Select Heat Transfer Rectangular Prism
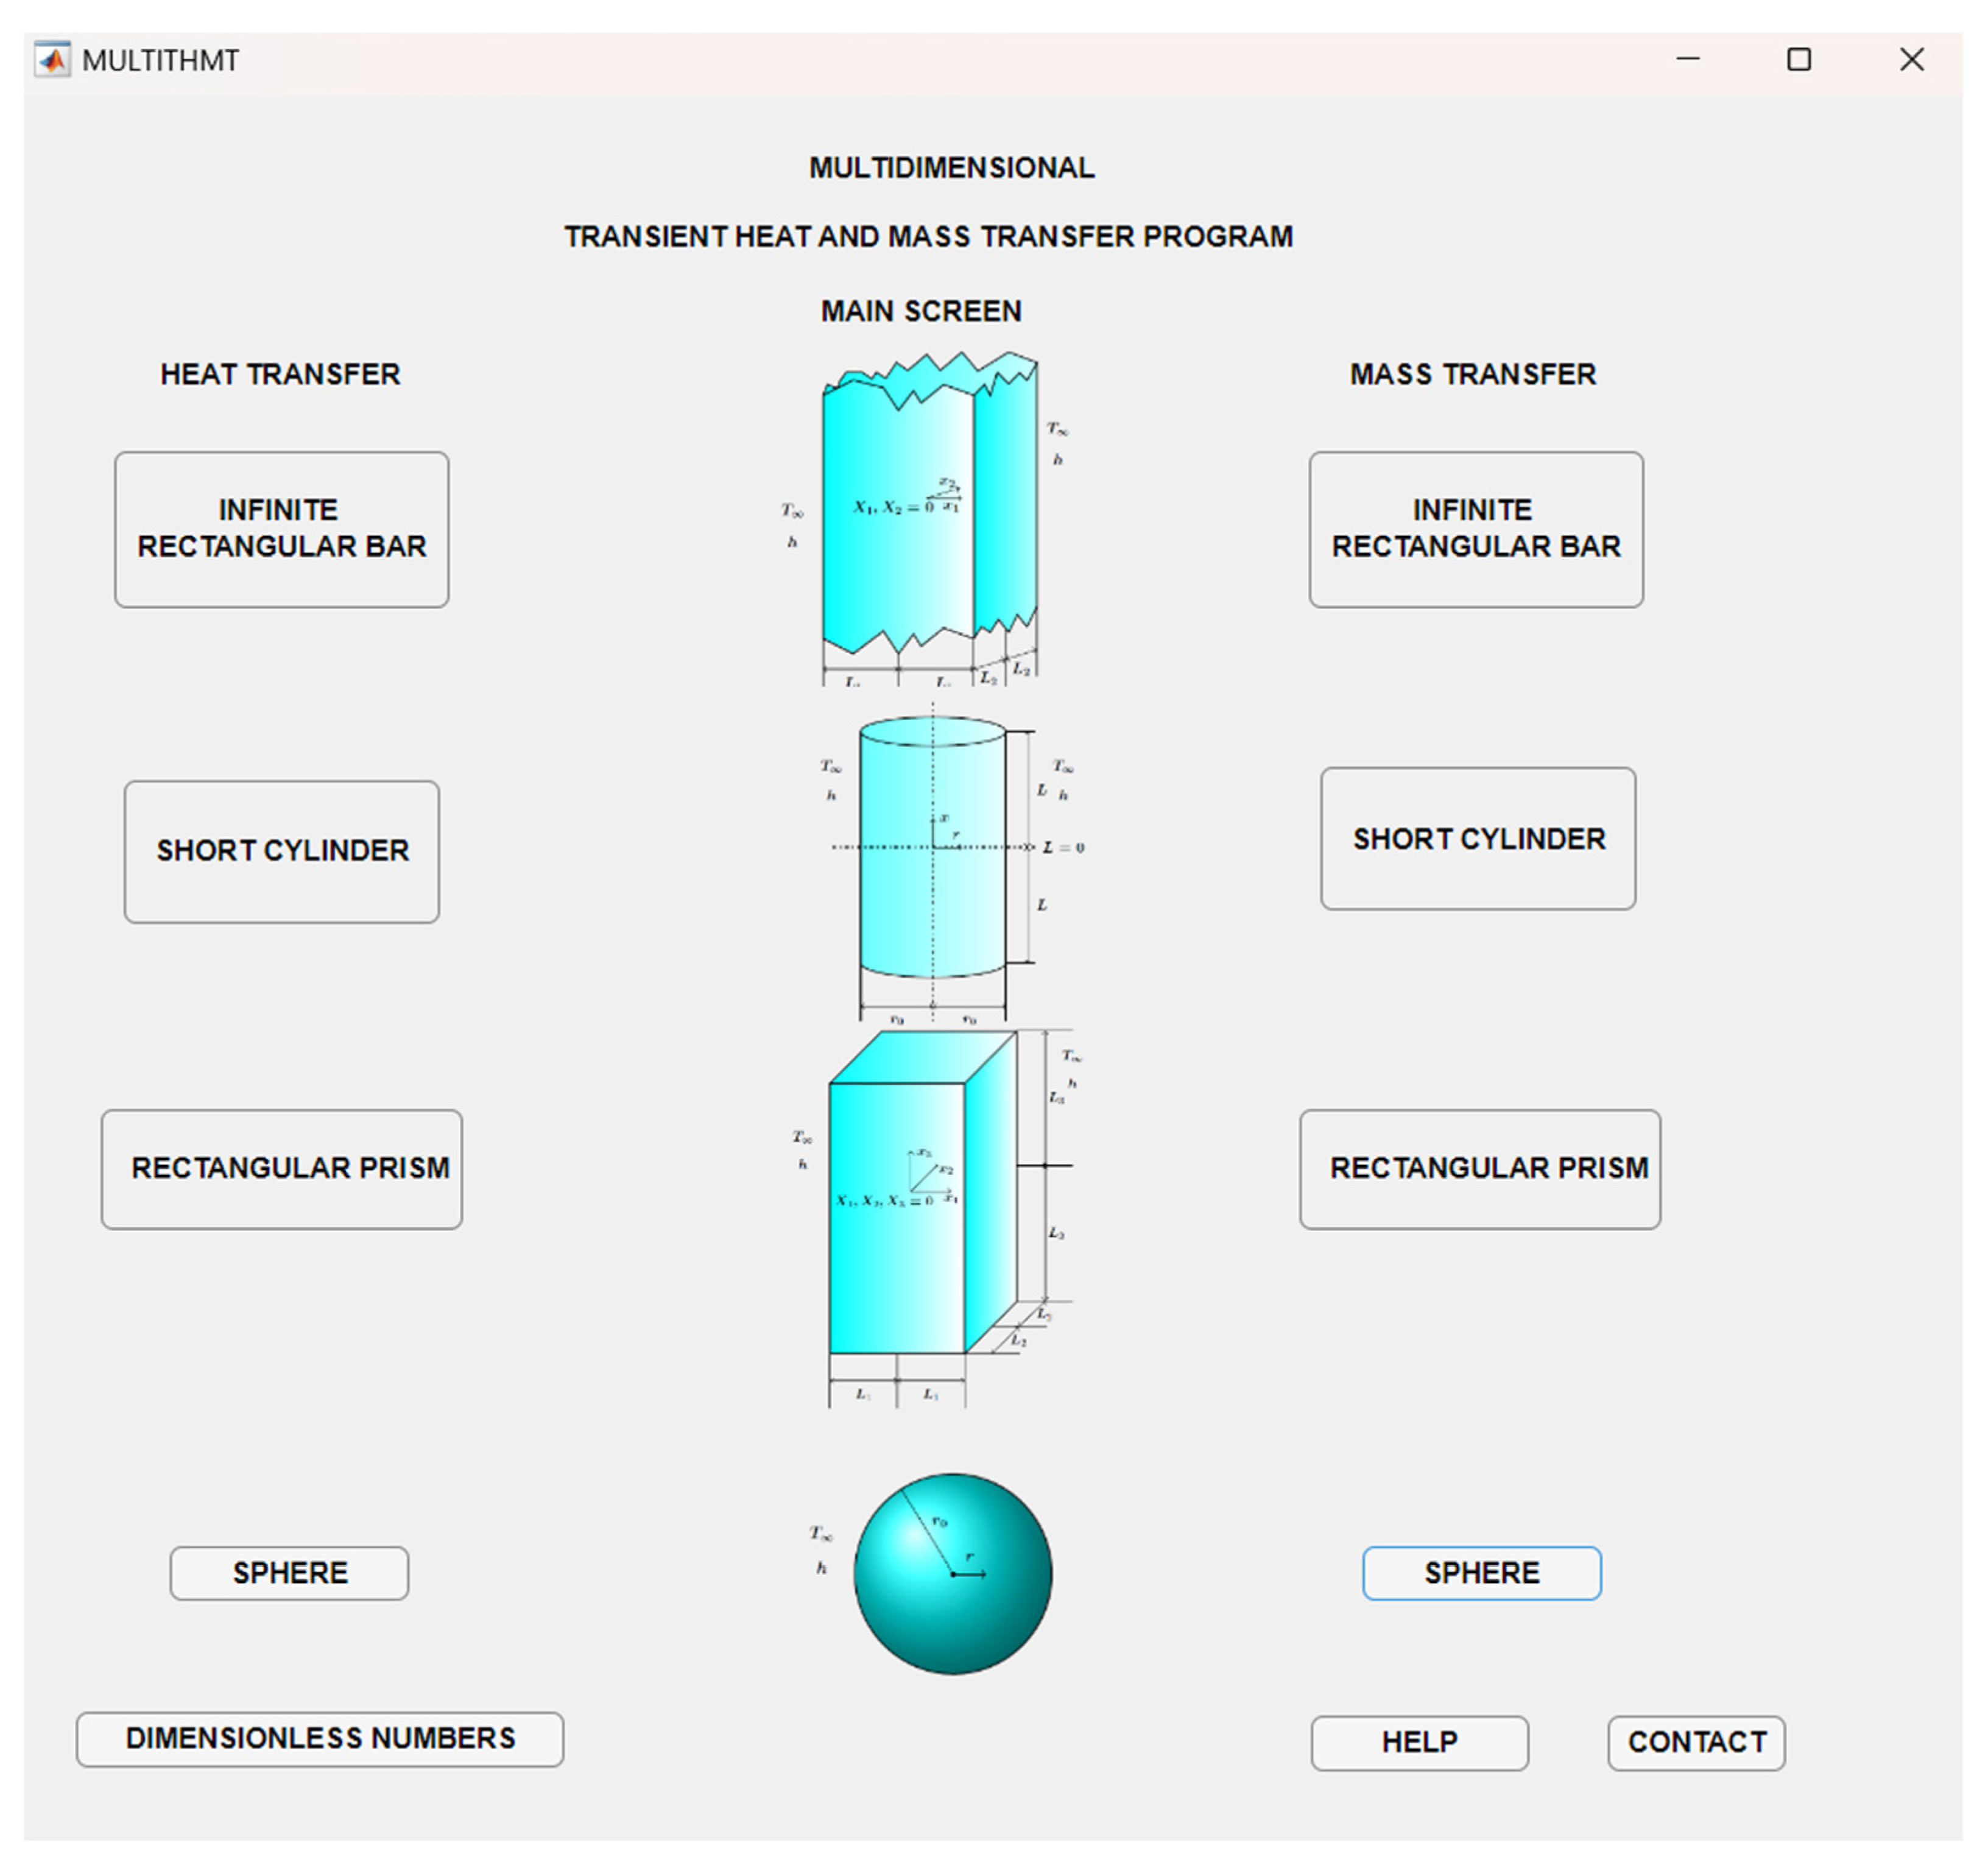This screenshot has width=1988, height=1871. tap(281, 1168)
